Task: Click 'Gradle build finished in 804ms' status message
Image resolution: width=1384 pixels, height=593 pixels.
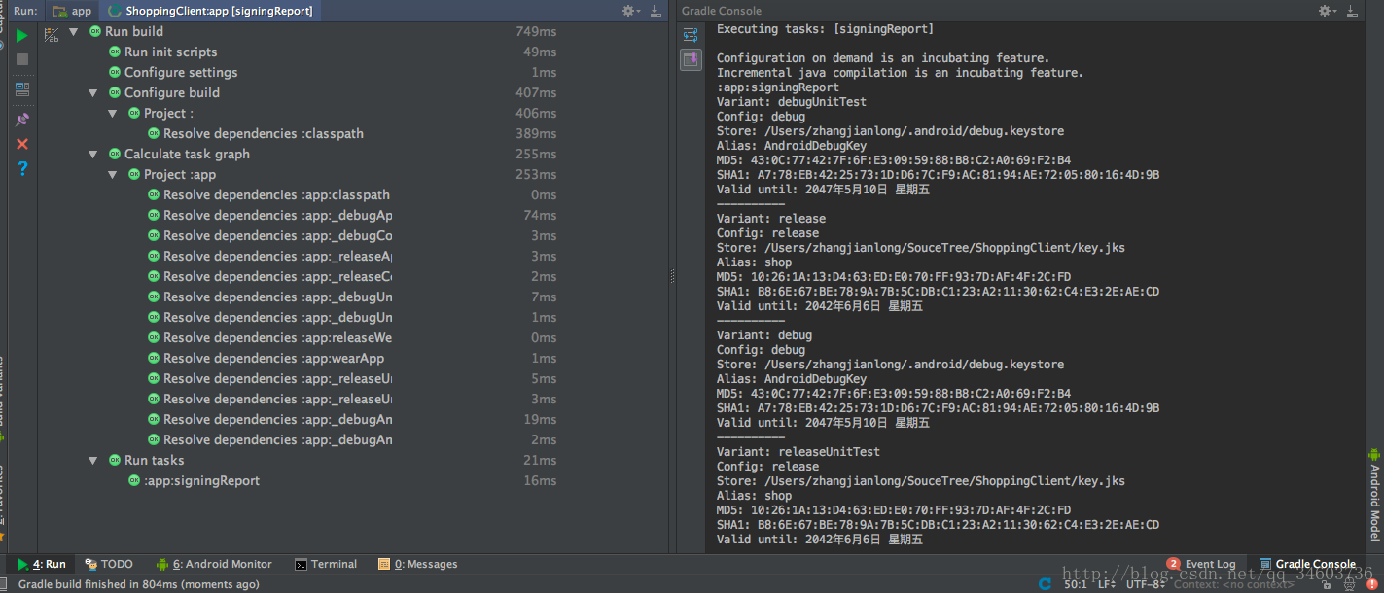Action: point(139,584)
